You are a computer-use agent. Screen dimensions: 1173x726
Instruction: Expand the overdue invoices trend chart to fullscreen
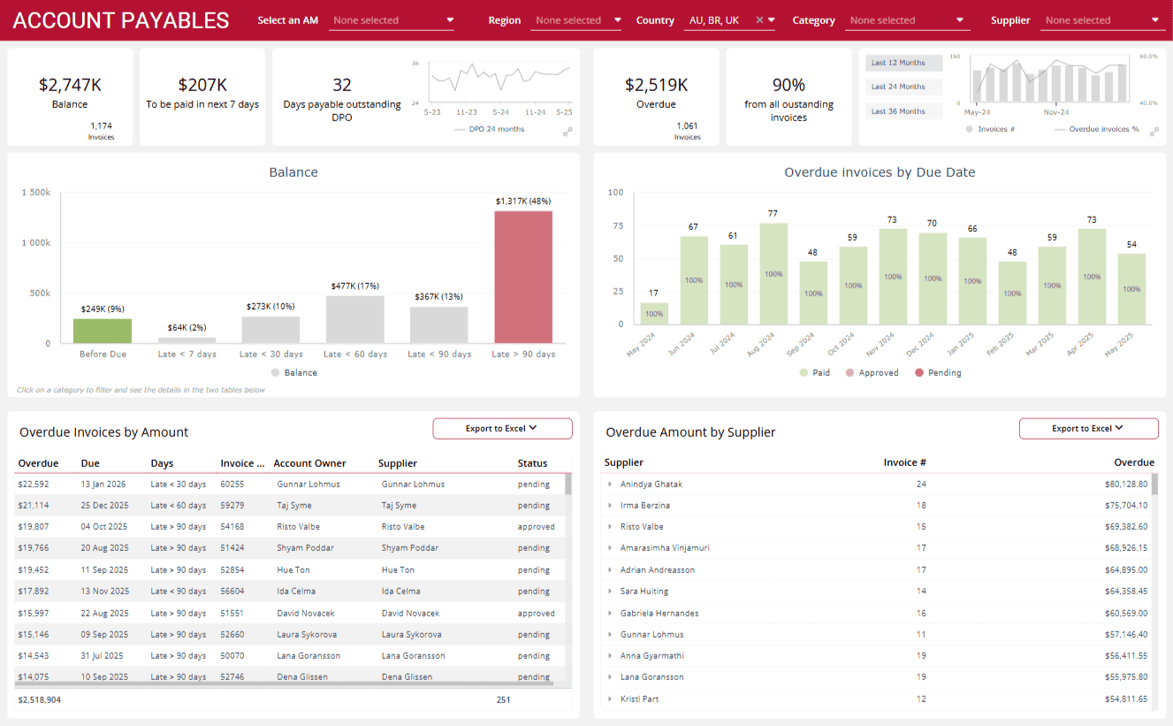pos(1154,132)
